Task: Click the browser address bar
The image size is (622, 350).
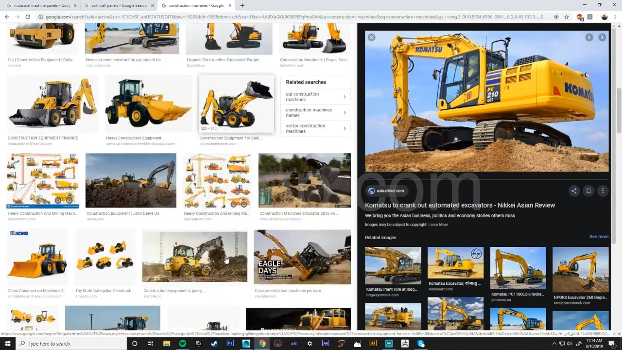Action: pos(296,17)
